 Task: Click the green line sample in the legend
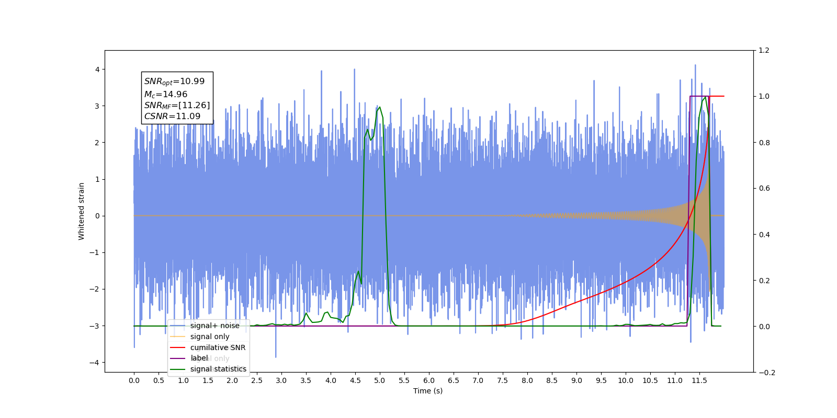point(178,369)
